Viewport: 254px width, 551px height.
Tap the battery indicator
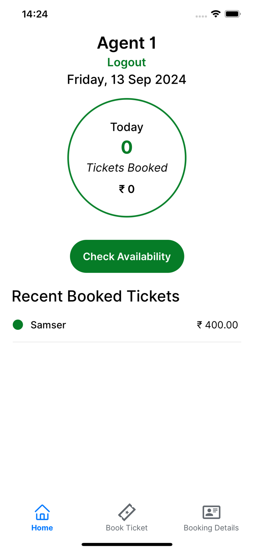(x=232, y=14)
